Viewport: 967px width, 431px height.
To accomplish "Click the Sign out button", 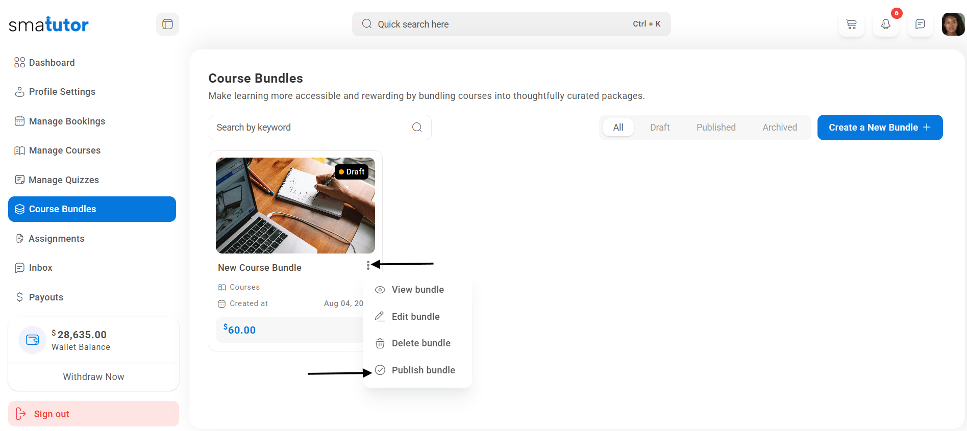I will click(x=93, y=414).
